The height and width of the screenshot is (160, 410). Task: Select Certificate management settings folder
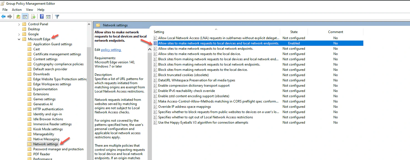[x=57, y=54]
